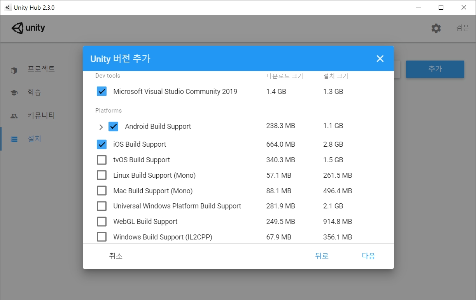Click the graduation cap icon beside 학습
Viewport: 476px width, 300px height.
(14, 93)
